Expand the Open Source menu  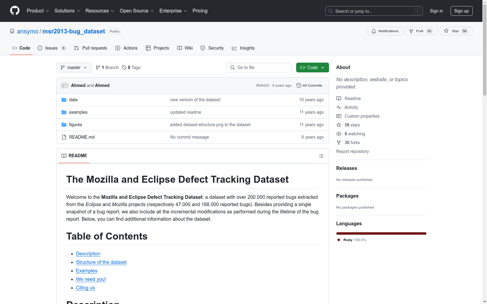[x=137, y=11]
